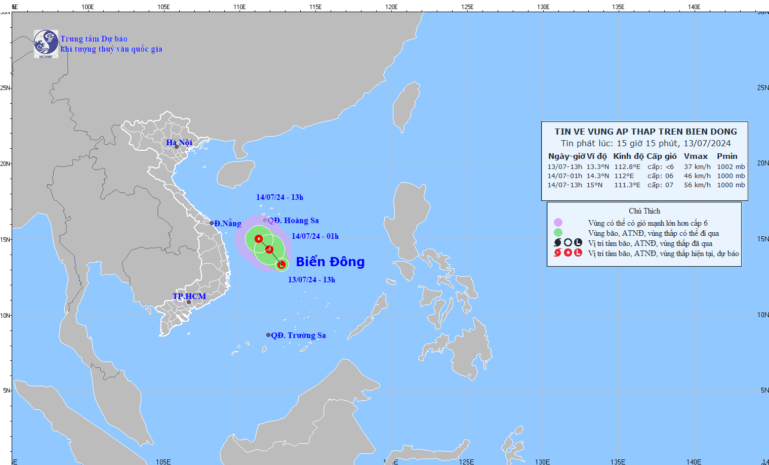
Task: Click the black L low-pressure icon in the legend
Action: point(578,243)
